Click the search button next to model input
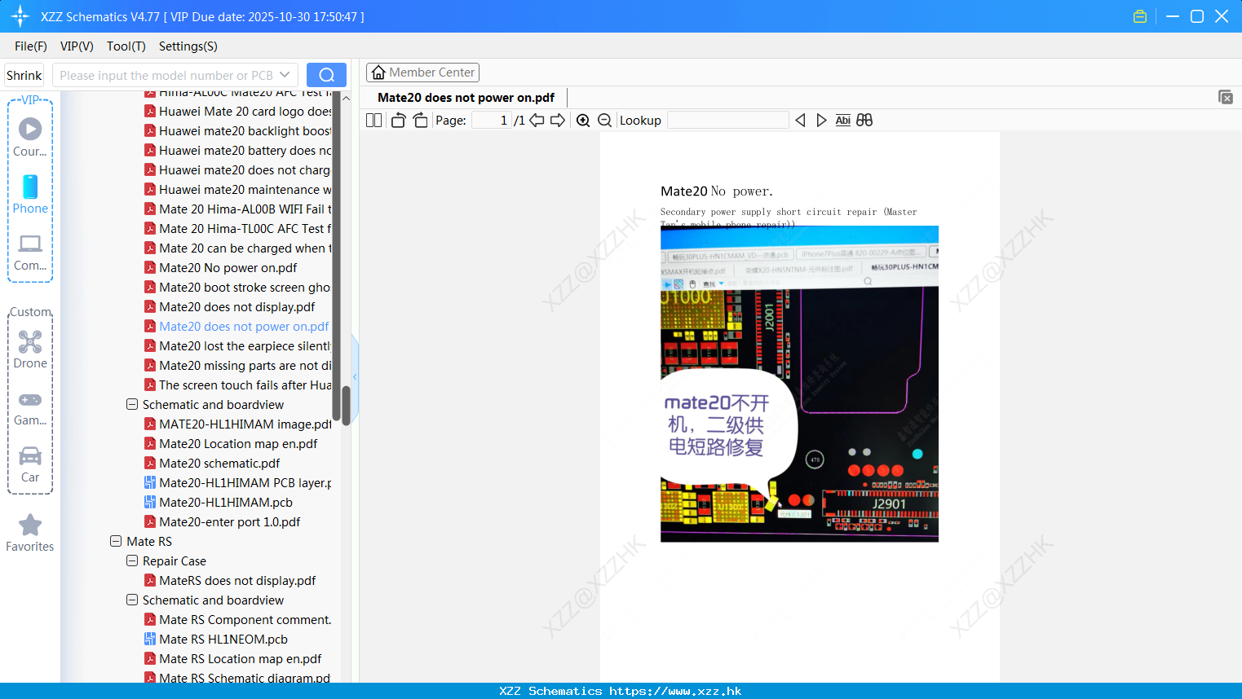Viewport: 1242px width, 699px height. 326,75
